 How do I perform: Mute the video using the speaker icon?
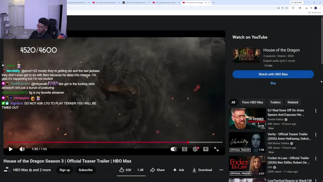tap(22, 149)
